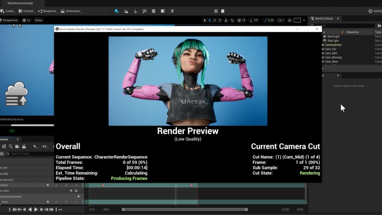Image resolution: width=382 pixels, height=215 pixels.
Task: Switch to the World Outliner tab
Action: 324,19
